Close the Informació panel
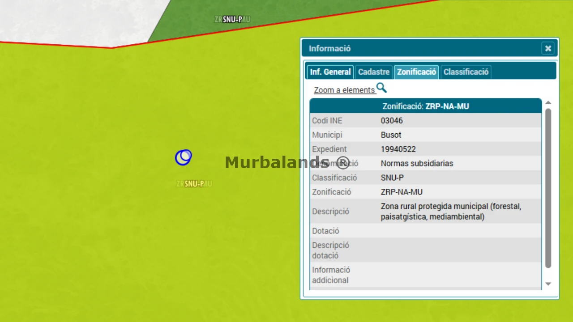The height and width of the screenshot is (322, 573). [548, 48]
